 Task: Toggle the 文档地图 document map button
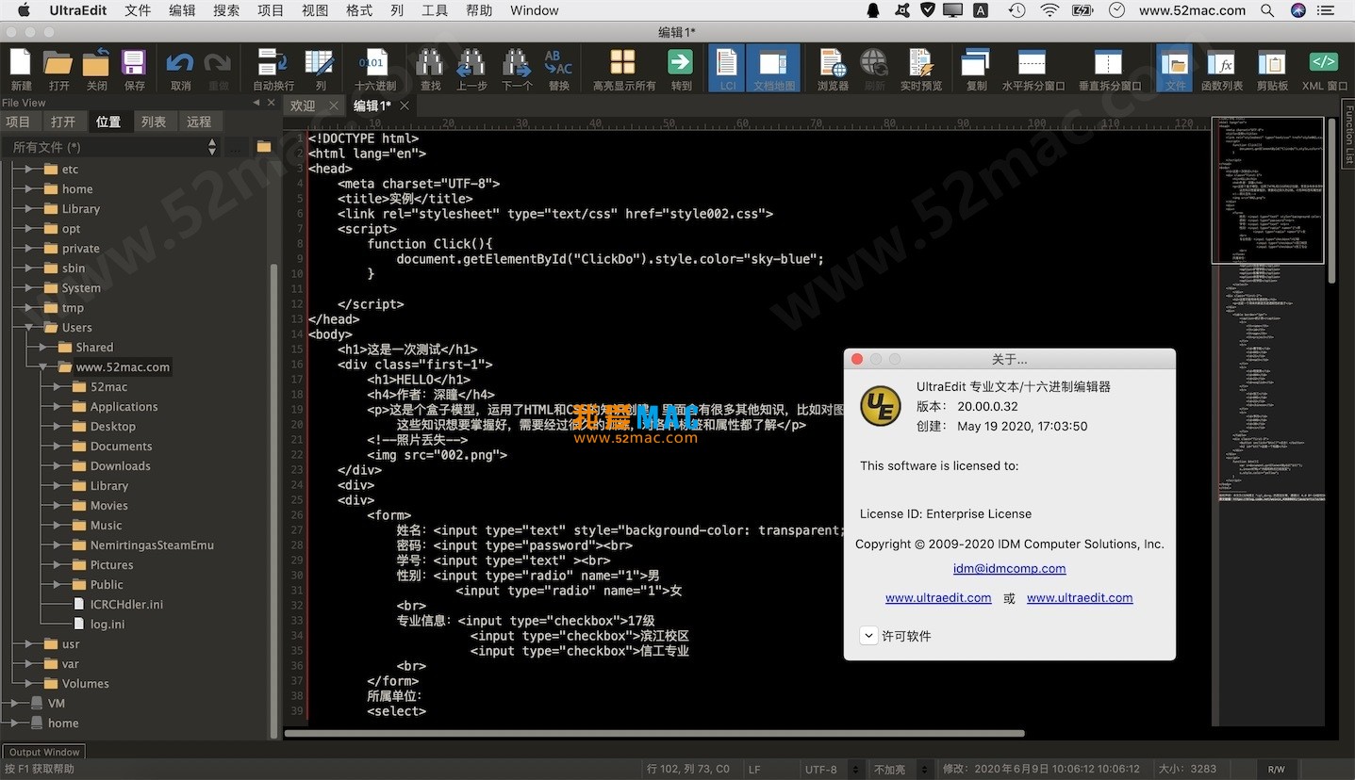[x=773, y=68]
